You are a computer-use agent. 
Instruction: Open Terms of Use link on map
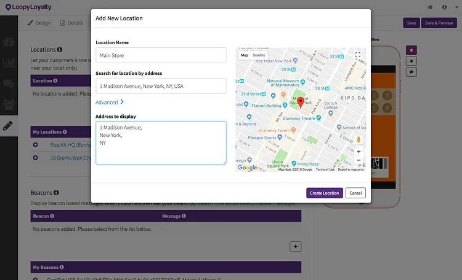325,169
